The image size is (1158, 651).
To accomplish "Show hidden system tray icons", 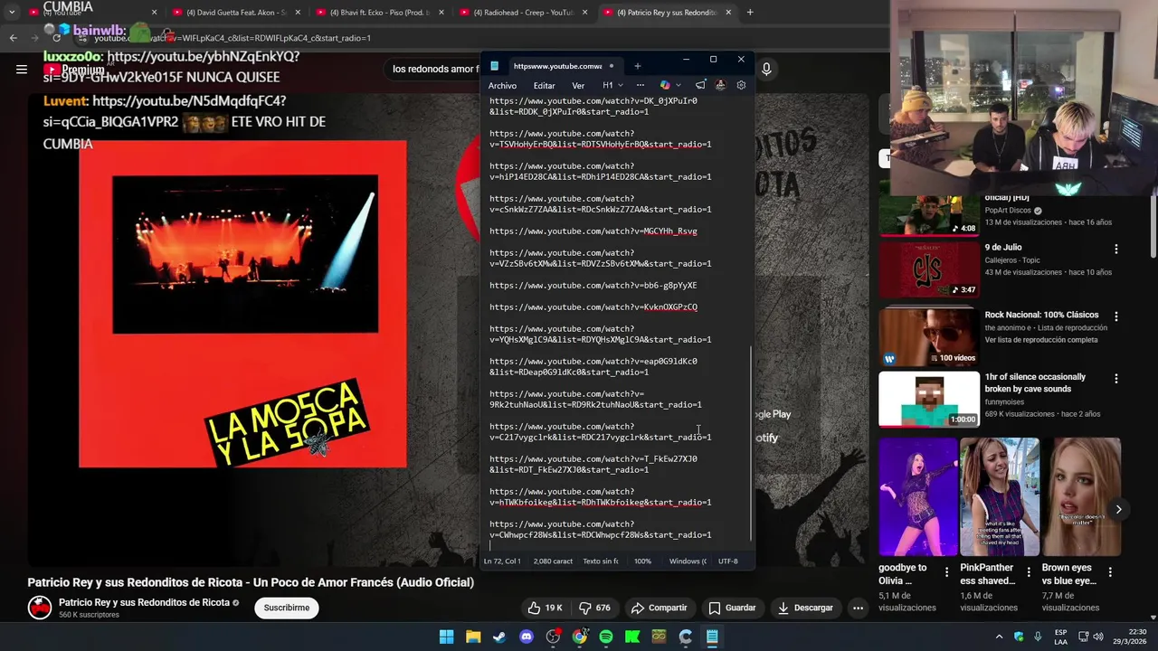I will pos(999,637).
